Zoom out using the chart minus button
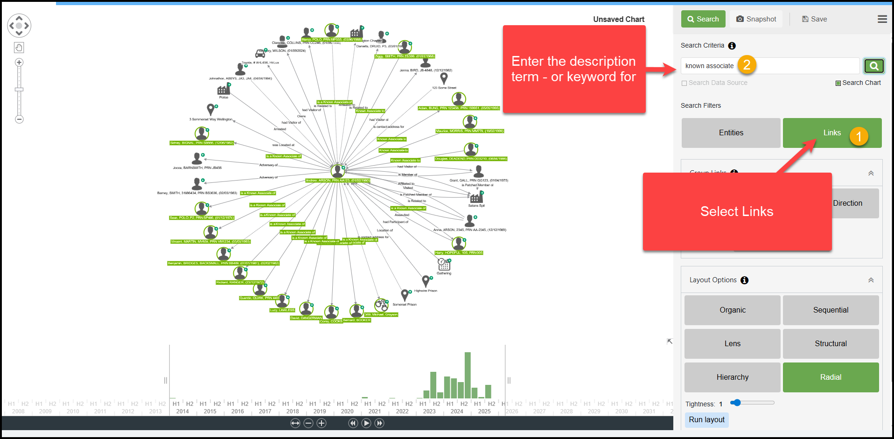The width and height of the screenshot is (894, 439). (x=19, y=119)
